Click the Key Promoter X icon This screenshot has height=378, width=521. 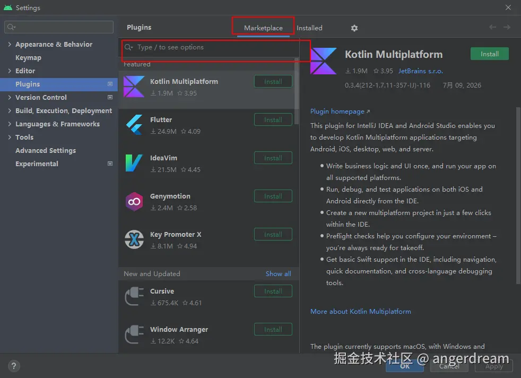point(134,239)
